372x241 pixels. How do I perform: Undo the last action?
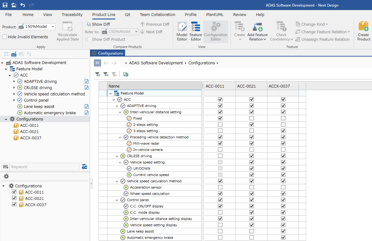point(23,5)
